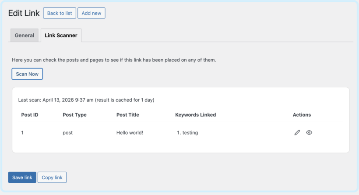This screenshot has height=195, width=359.
Task: Click the Post Type column header
Action: point(74,115)
